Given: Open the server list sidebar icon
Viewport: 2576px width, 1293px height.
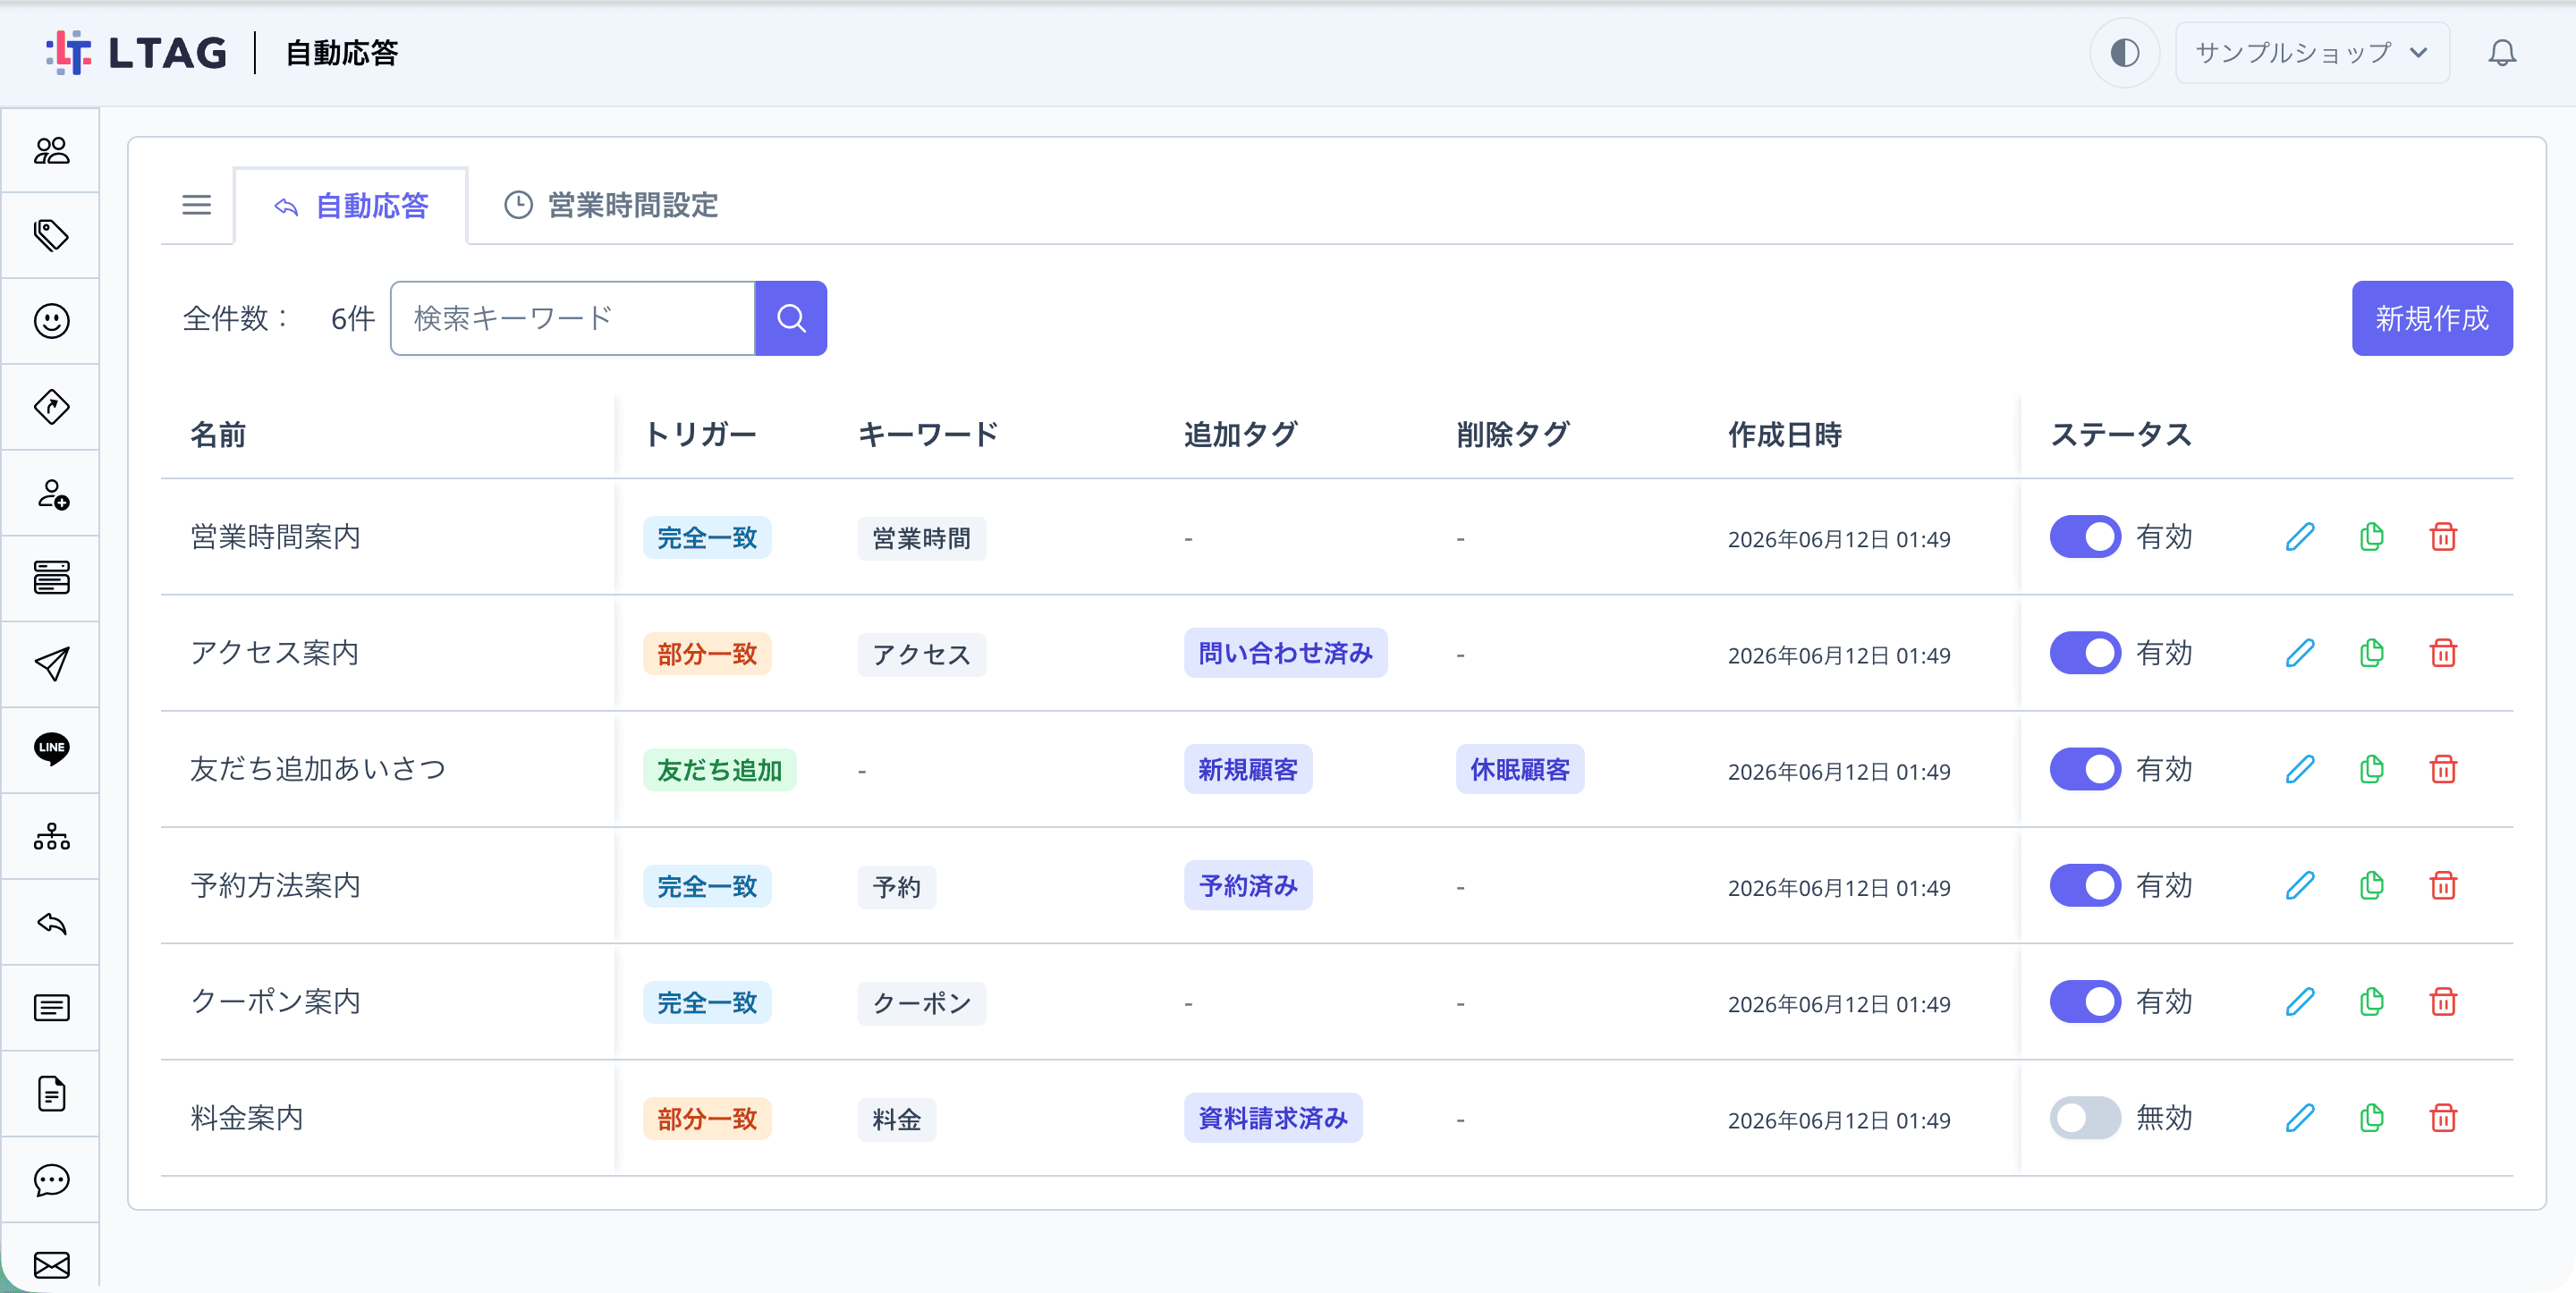Looking at the screenshot, I should (x=51, y=578).
